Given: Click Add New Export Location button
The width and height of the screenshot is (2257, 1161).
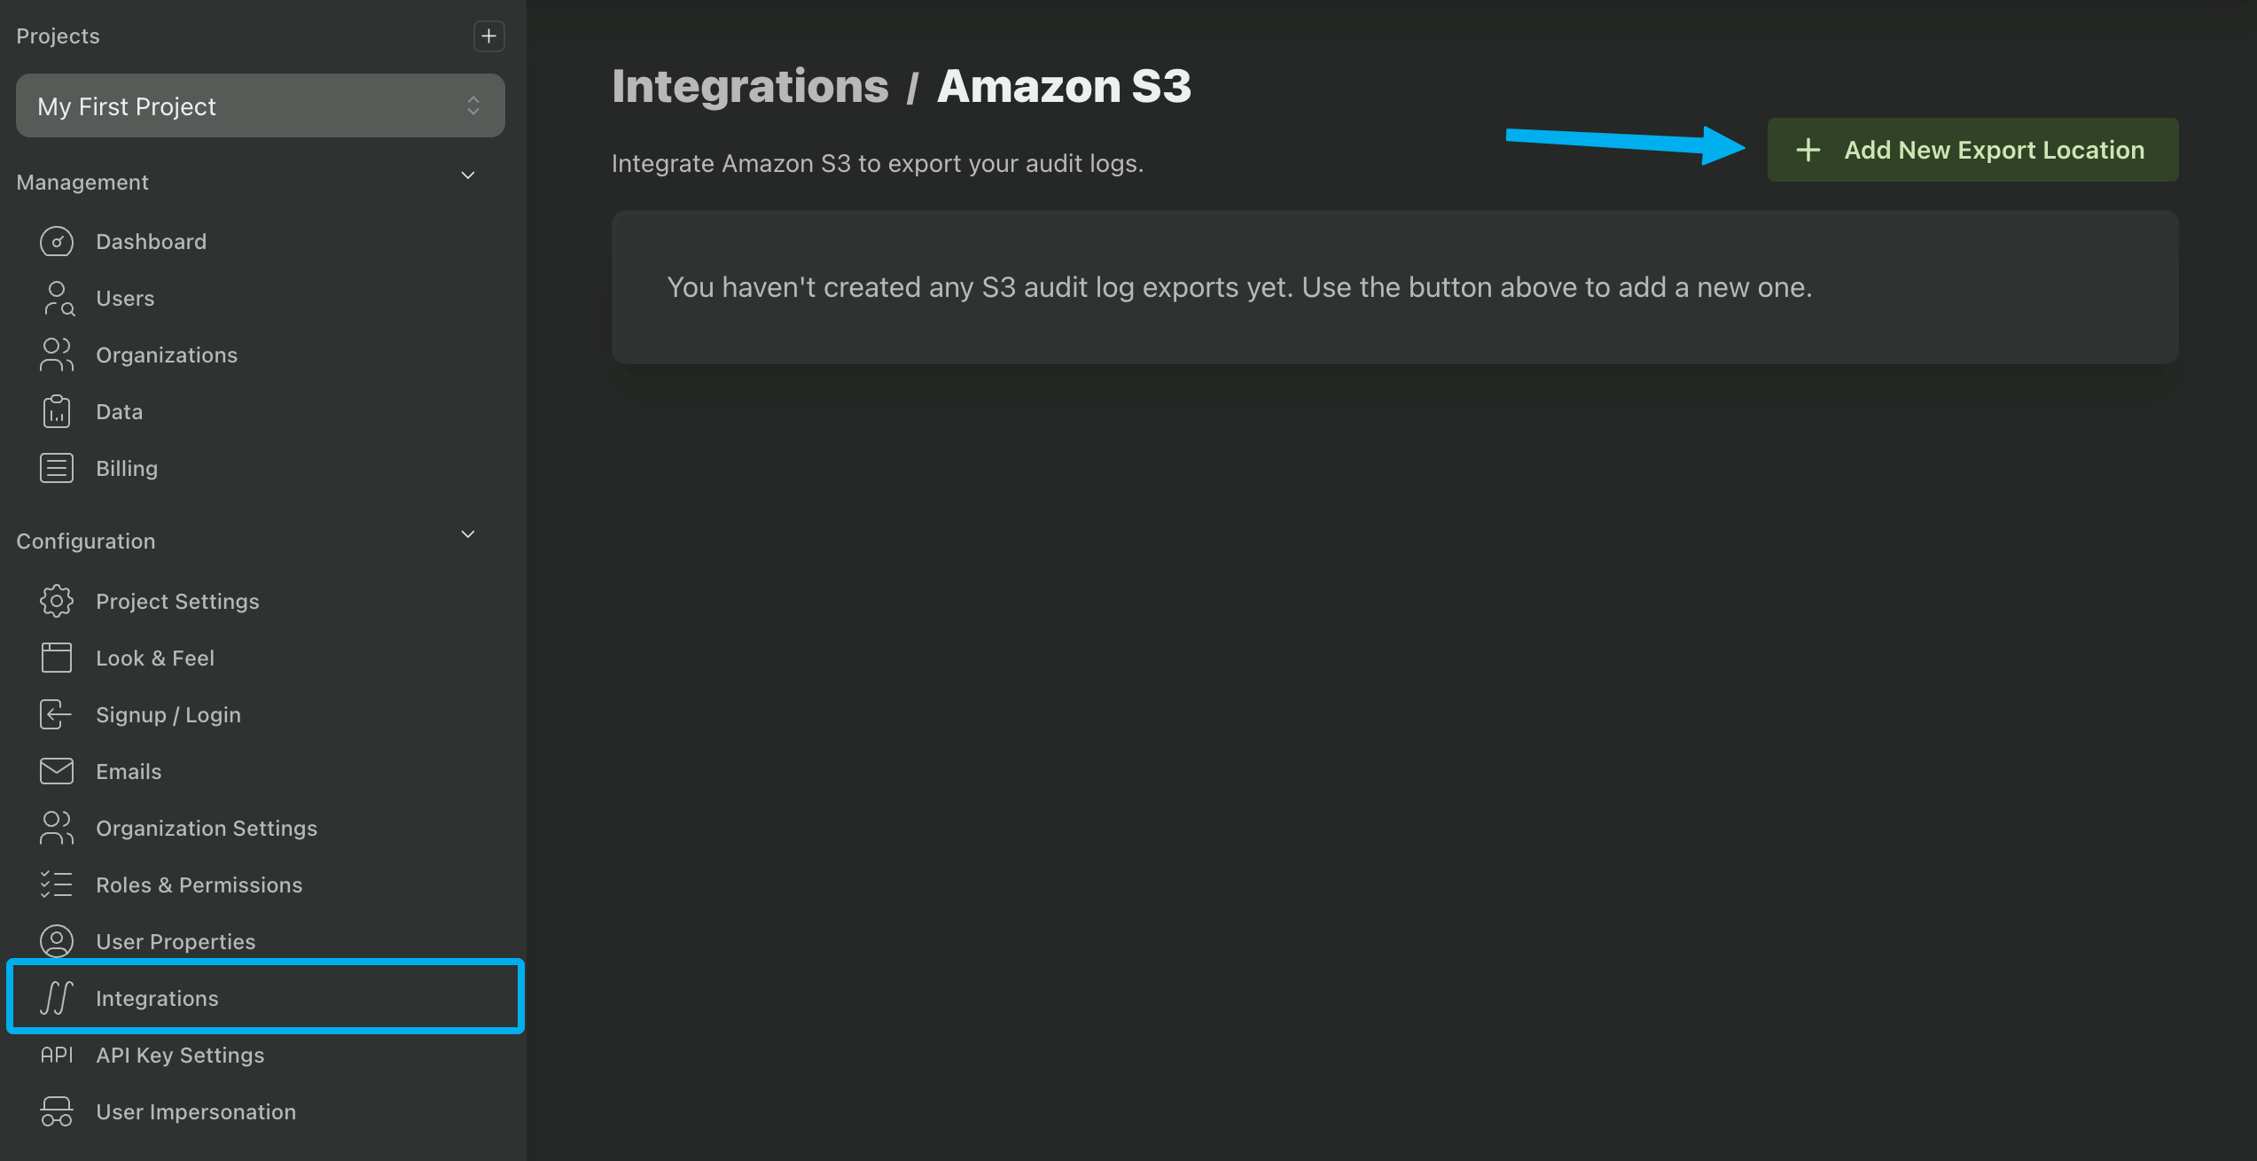Looking at the screenshot, I should pos(1972,150).
